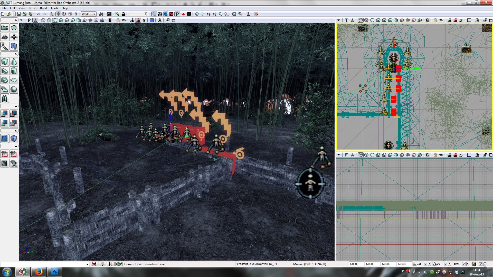Open drag grid size 128 dropdown
This screenshot has height=277, width=493.
430,264
